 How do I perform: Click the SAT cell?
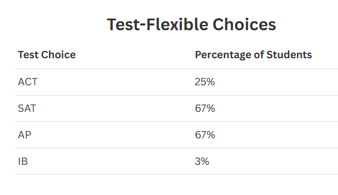point(27,108)
